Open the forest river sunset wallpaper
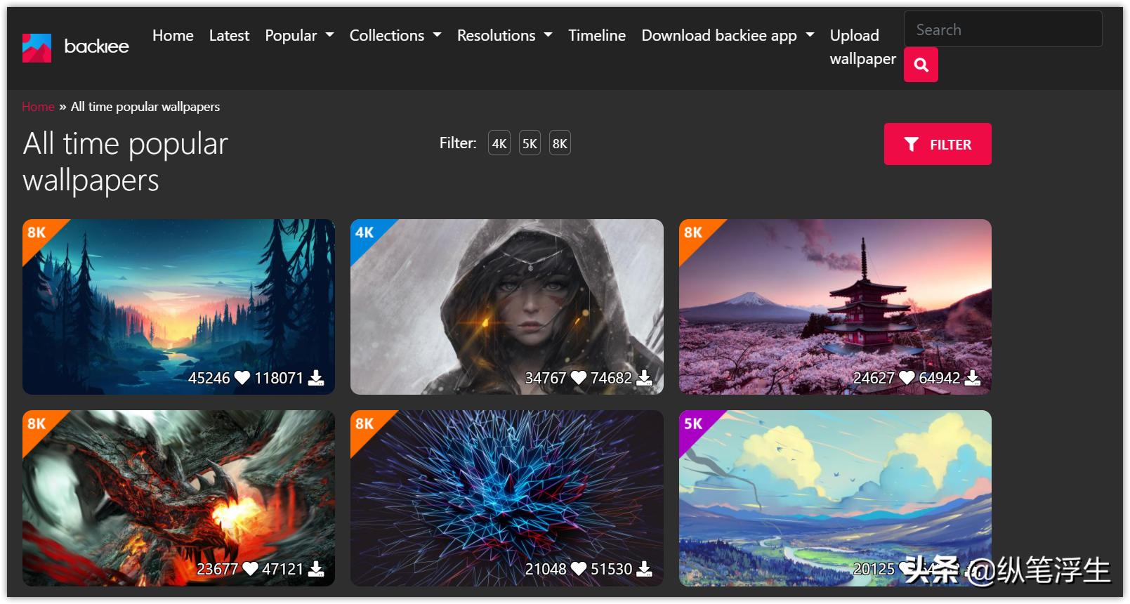The height and width of the screenshot is (604, 1130). [x=178, y=307]
